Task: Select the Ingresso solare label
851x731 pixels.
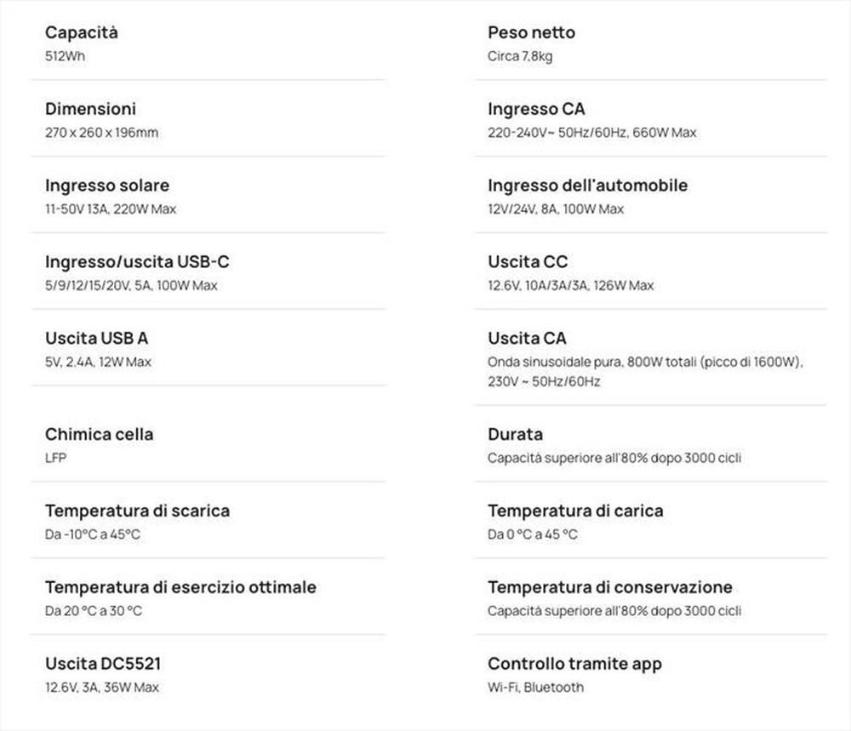Action: click(x=107, y=186)
